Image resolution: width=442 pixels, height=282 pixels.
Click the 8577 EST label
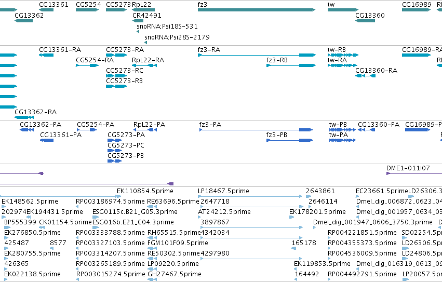pyautogui.click(x=58, y=243)
